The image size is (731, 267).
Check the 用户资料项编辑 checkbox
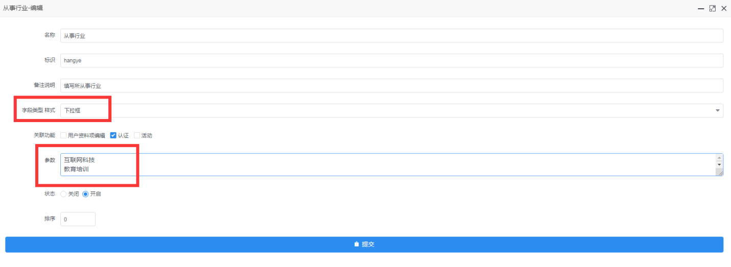(x=63, y=135)
